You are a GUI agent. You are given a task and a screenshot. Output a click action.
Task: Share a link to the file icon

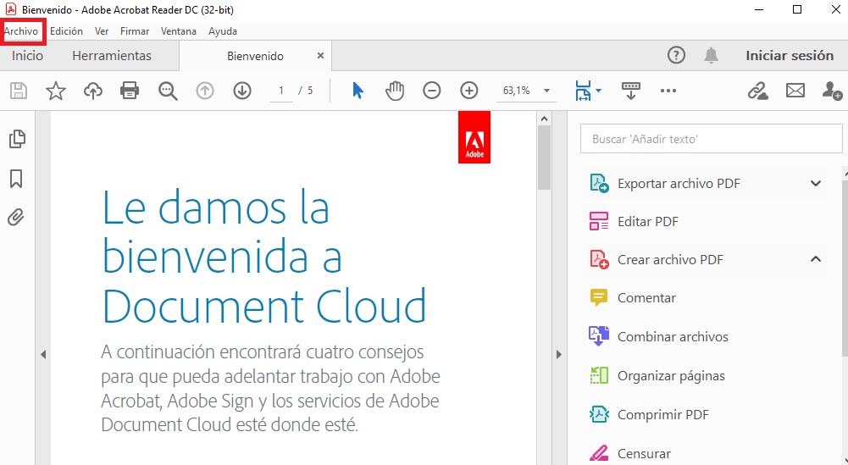[x=757, y=91]
